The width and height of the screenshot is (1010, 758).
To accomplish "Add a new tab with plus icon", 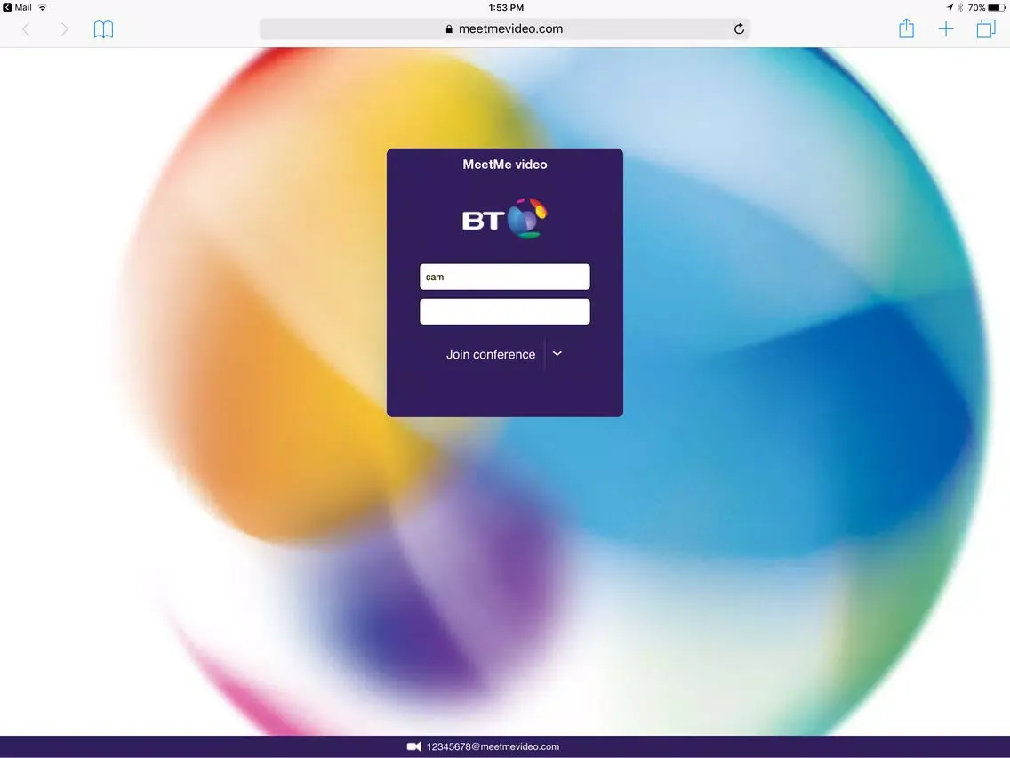I will point(946,29).
